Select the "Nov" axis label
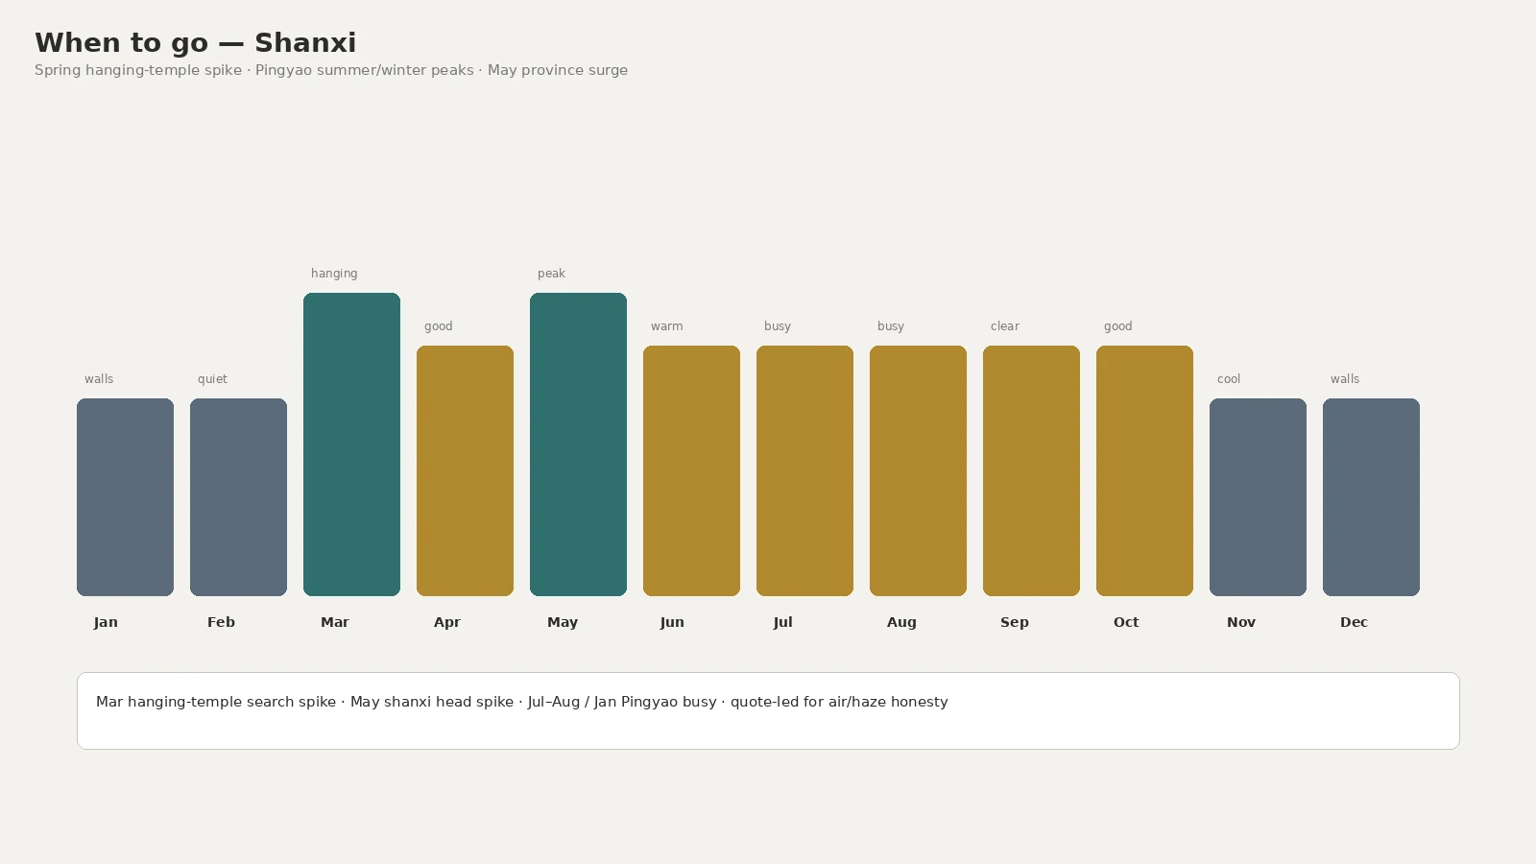Screen dimensions: 1536x864 point(1241,622)
